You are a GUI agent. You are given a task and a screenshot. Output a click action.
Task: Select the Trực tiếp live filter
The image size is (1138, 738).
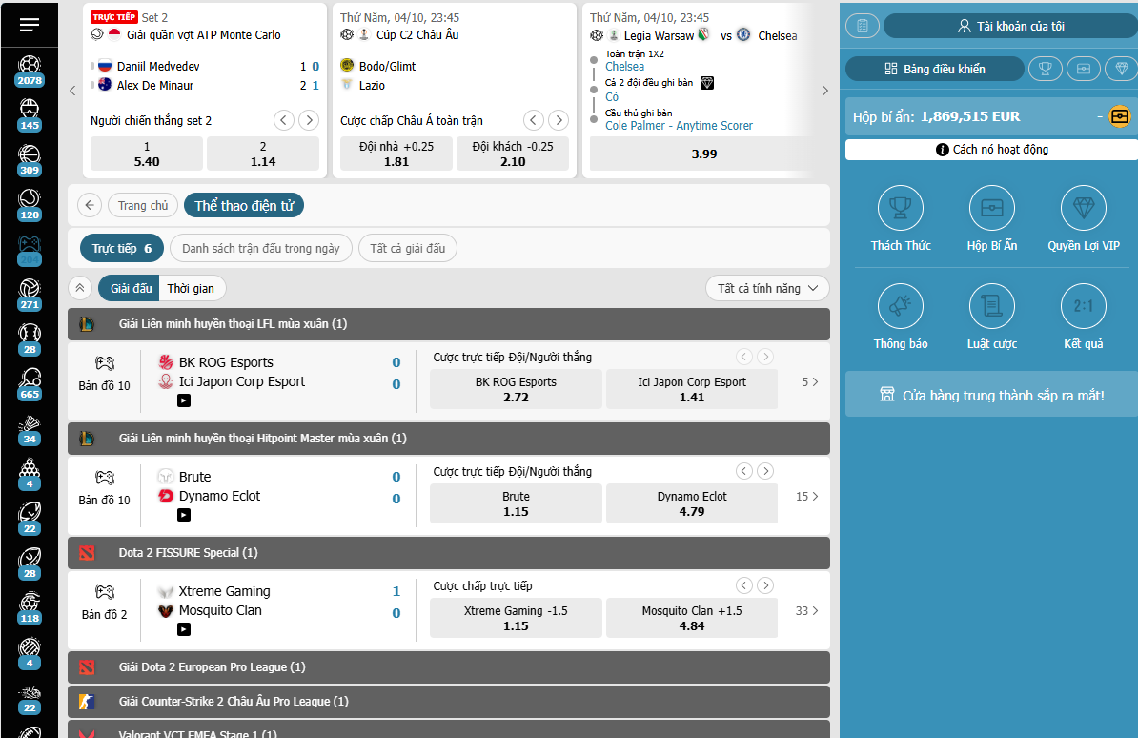tap(121, 249)
